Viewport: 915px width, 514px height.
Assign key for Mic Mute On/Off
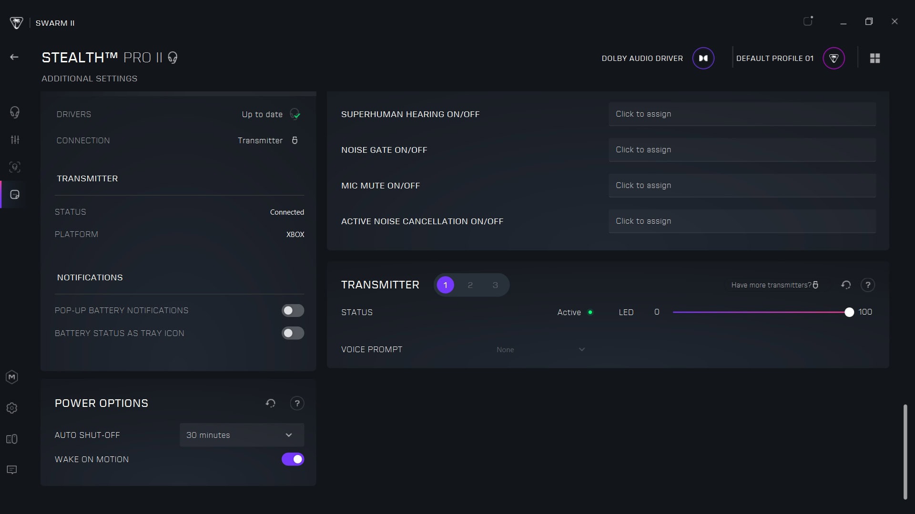[x=742, y=186]
